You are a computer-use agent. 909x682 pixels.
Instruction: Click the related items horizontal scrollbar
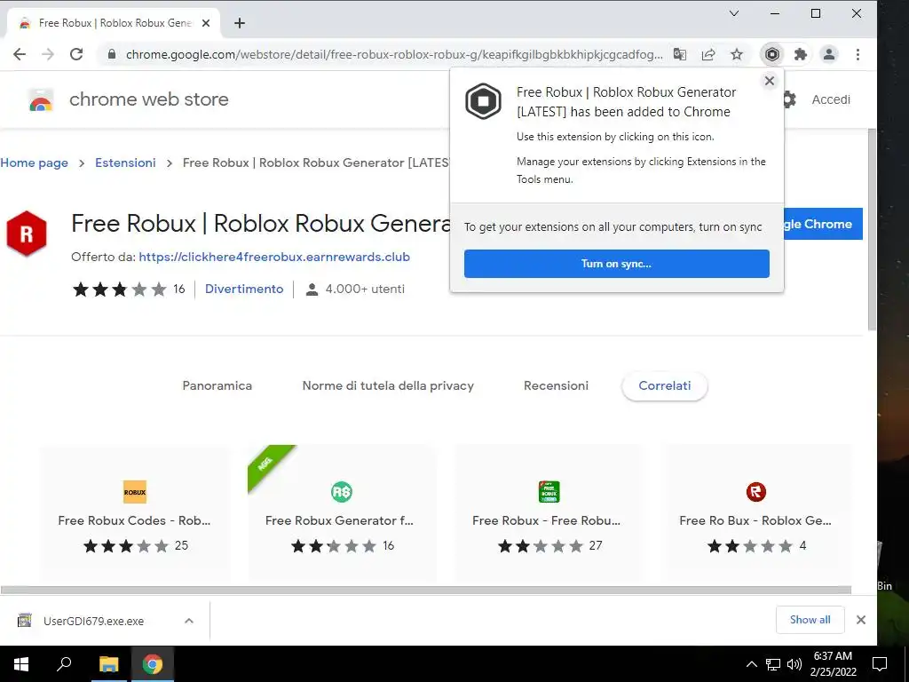coord(426,590)
